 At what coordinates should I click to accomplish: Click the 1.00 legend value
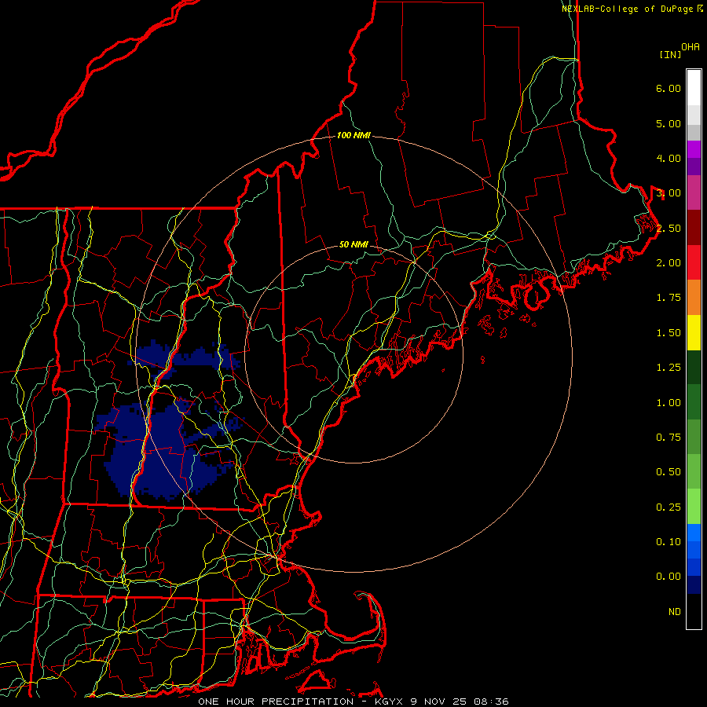(x=669, y=403)
